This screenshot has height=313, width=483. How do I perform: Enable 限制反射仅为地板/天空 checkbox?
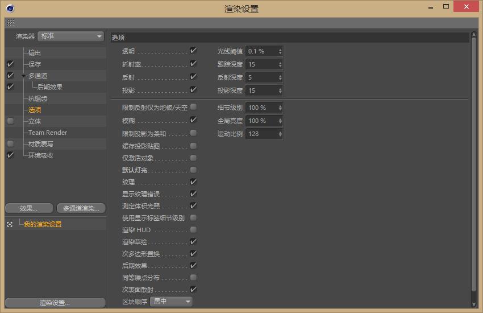pyautogui.click(x=193, y=107)
